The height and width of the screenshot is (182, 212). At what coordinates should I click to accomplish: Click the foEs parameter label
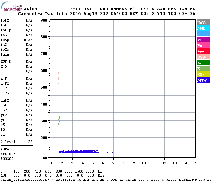[x=5, y=49]
